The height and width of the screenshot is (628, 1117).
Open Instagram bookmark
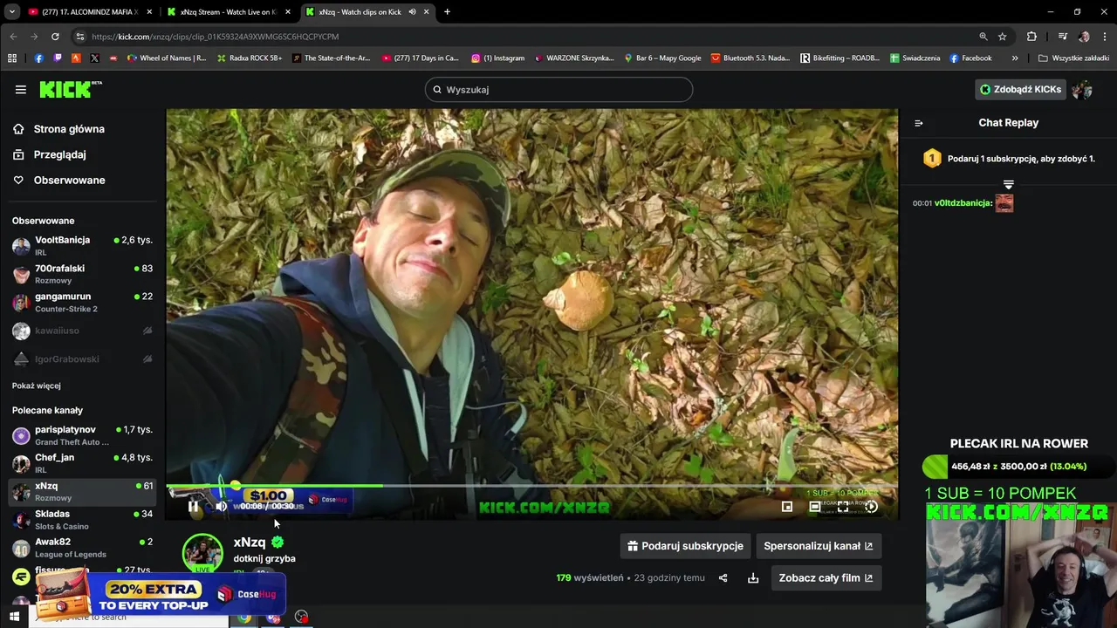click(498, 58)
